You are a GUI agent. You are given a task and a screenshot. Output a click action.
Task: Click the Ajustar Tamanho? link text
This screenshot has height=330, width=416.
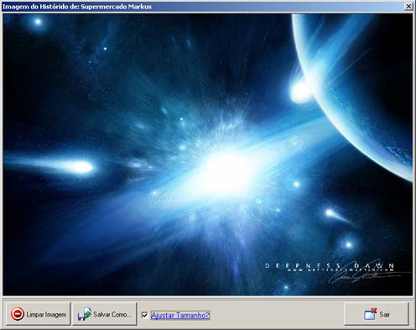[180, 316]
